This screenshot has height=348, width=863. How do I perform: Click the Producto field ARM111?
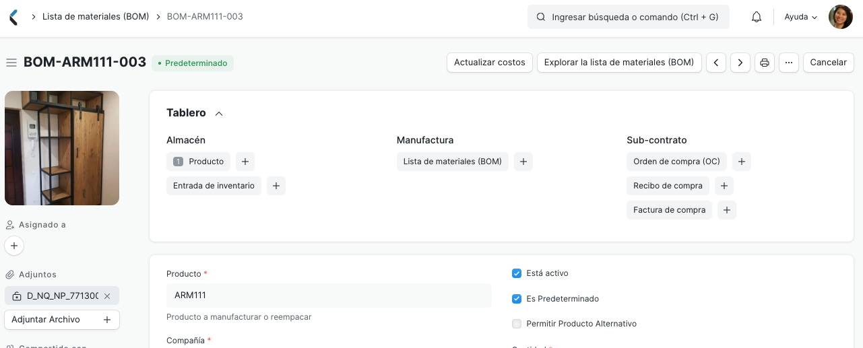pos(329,295)
